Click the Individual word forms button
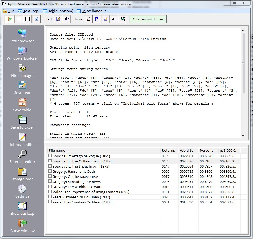 click(148, 19)
